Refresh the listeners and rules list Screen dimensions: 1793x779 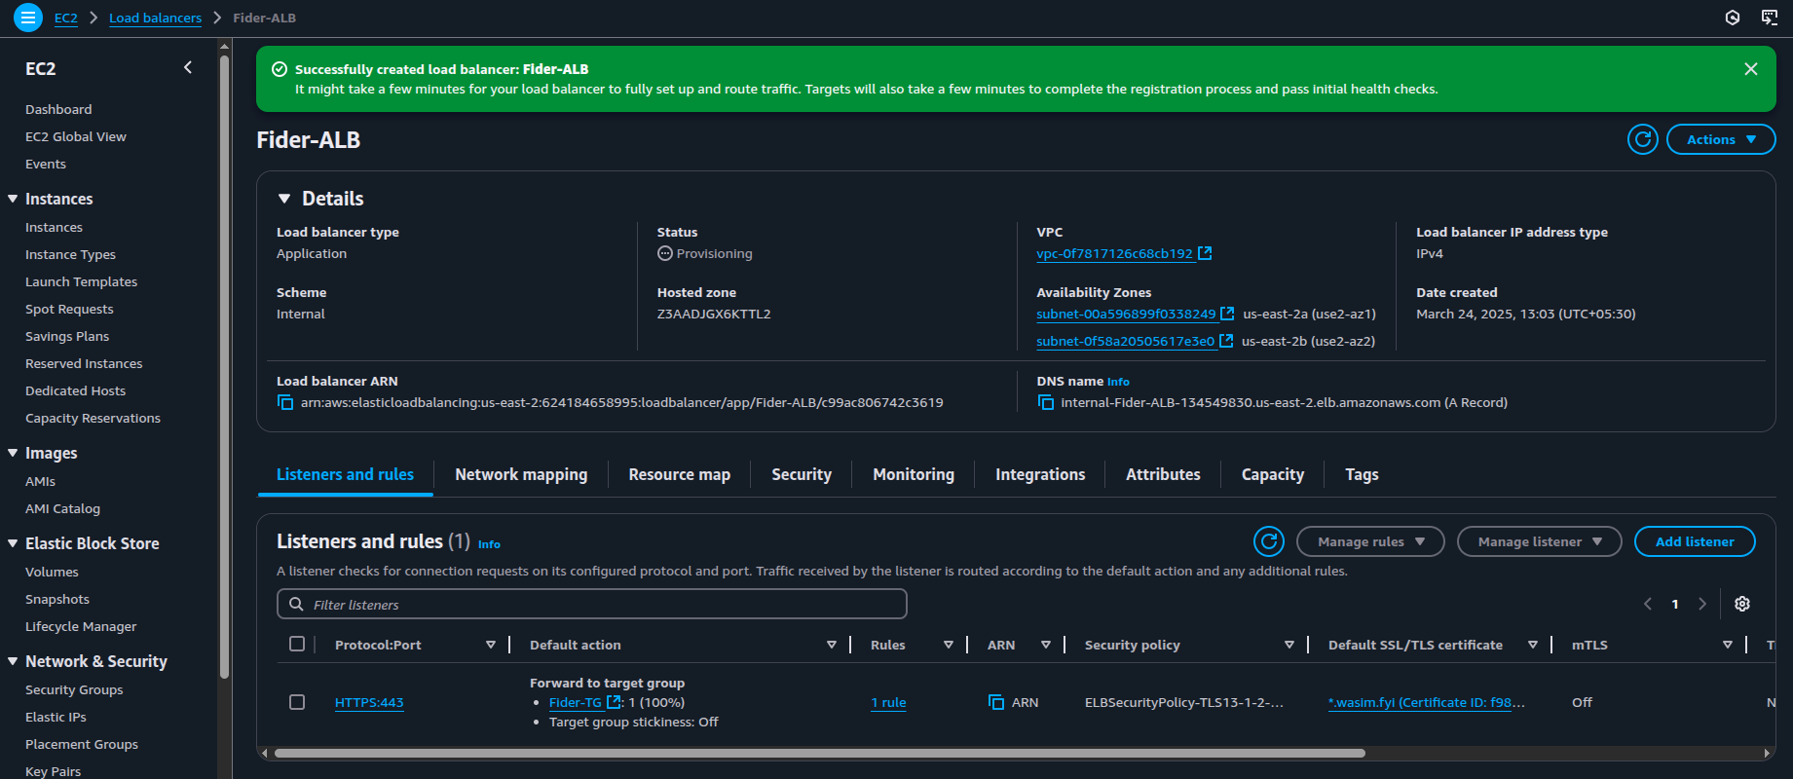pos(1269,541)
